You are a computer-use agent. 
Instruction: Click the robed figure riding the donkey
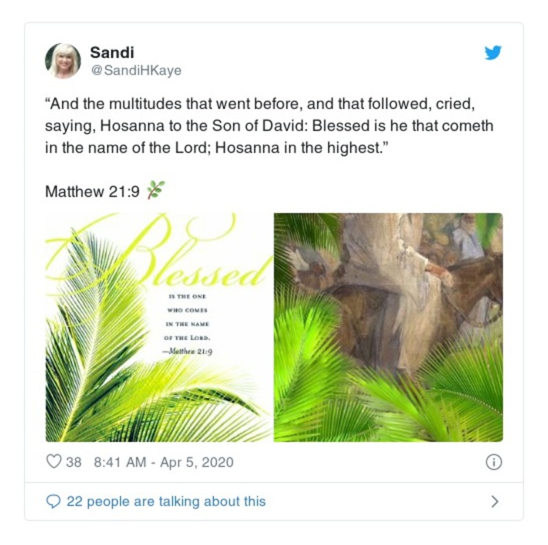coord(412,288)
